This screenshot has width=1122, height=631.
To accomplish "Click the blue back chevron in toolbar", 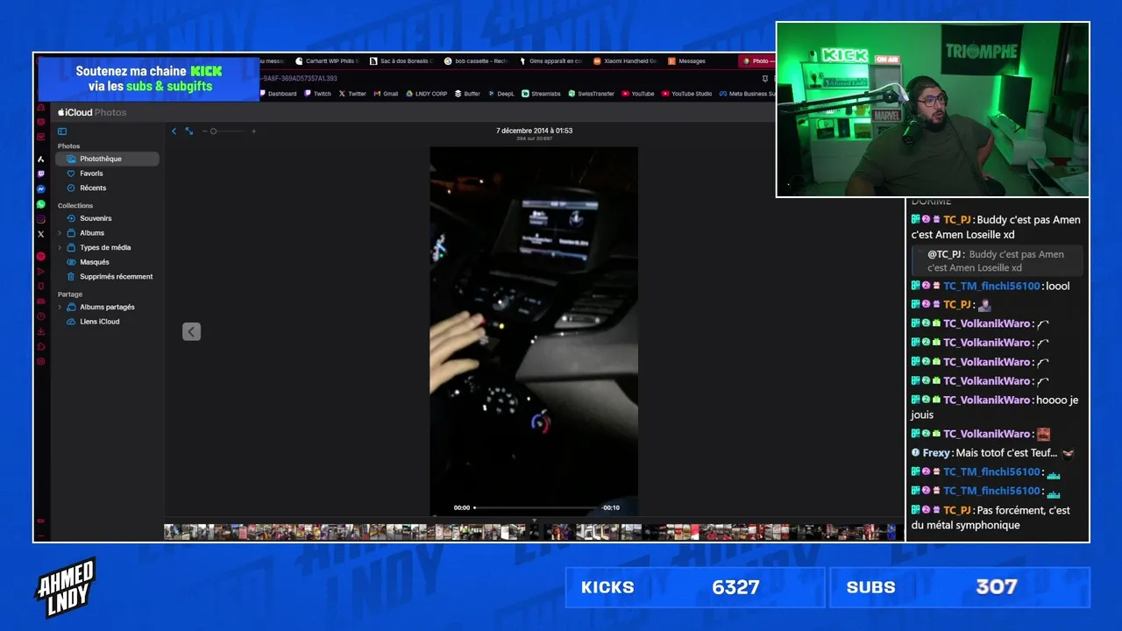I will pyautogui.click(x=174, y=131).
